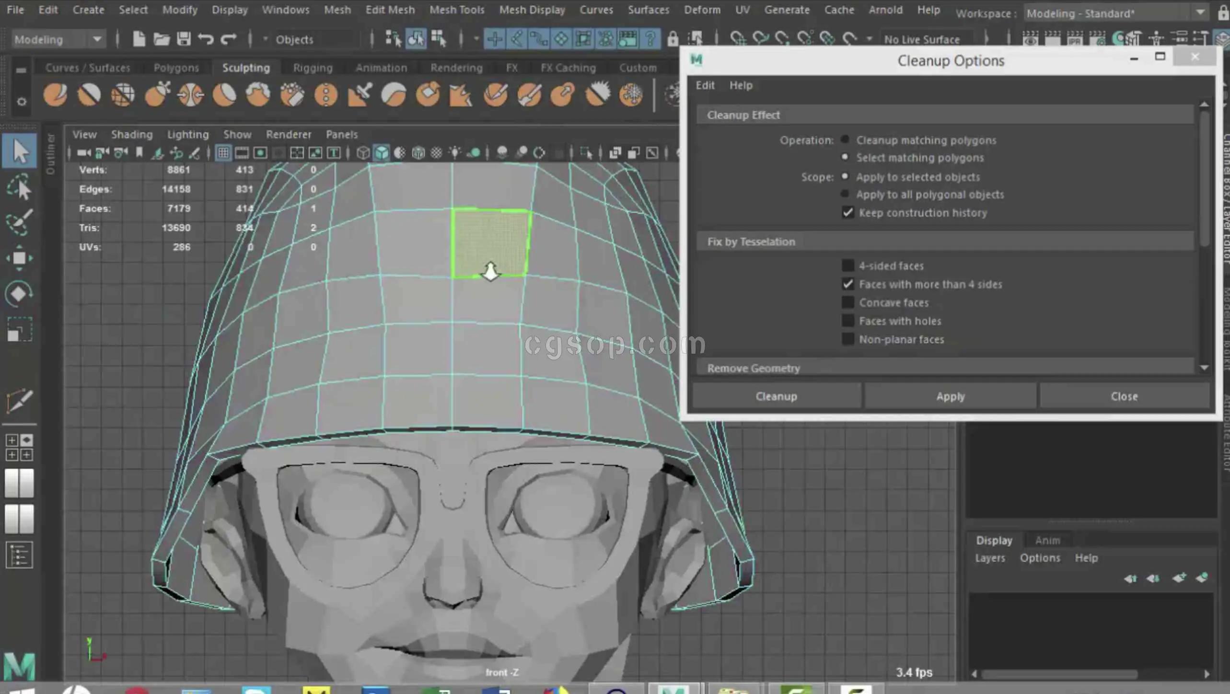Toggle the viewport grid icon
The height and width of the screenshot is (694, 1230).
(223, 153)
